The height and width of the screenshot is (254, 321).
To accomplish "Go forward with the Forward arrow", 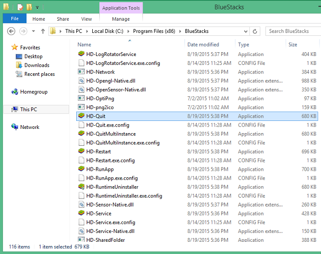I will coord(23,32).
